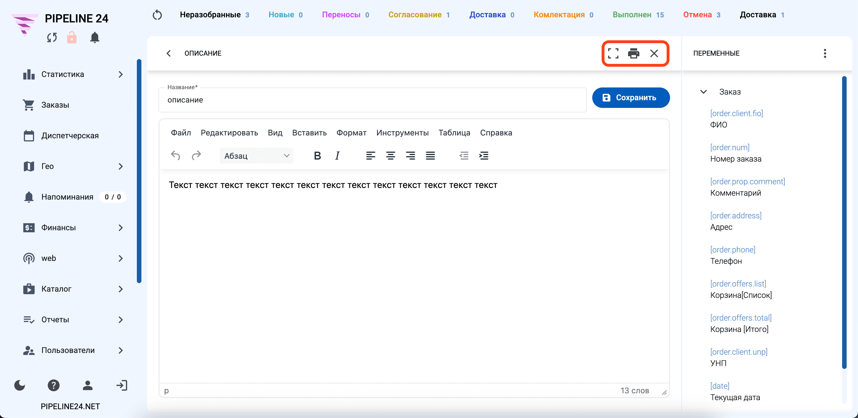Center align the text

coord(390,156)
